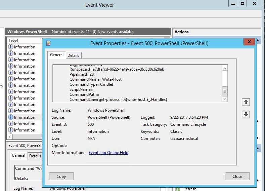Select the General tab in Event Properties
265x191 pixels.
(x=57, y=55)
